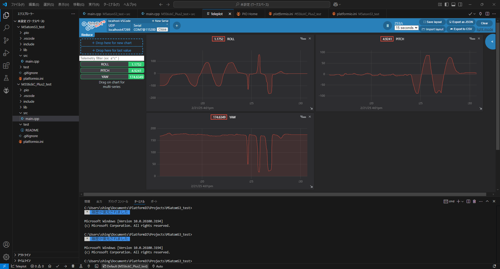Click the Save layout button
Viewport: 500px width, 269px height.
432,22
